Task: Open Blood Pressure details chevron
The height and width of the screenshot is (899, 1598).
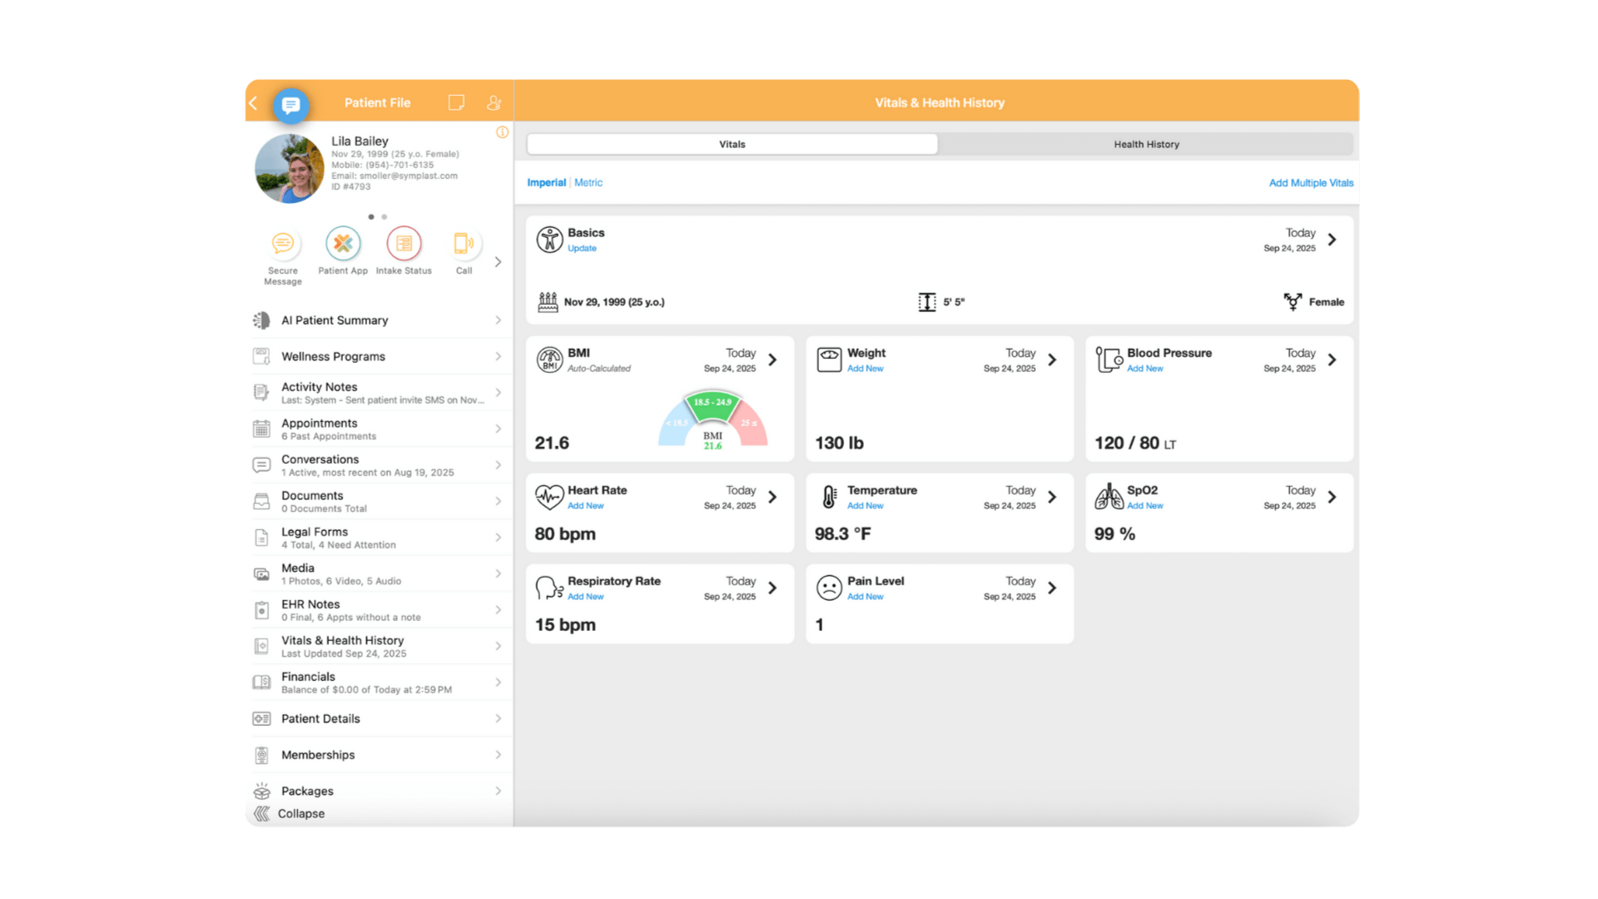Action: (1332, 360)
